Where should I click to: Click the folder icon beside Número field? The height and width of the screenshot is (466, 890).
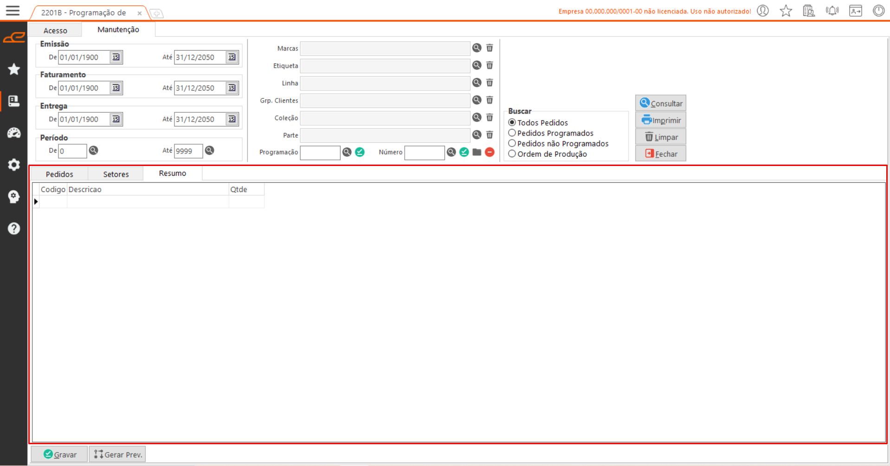[477, 152]
